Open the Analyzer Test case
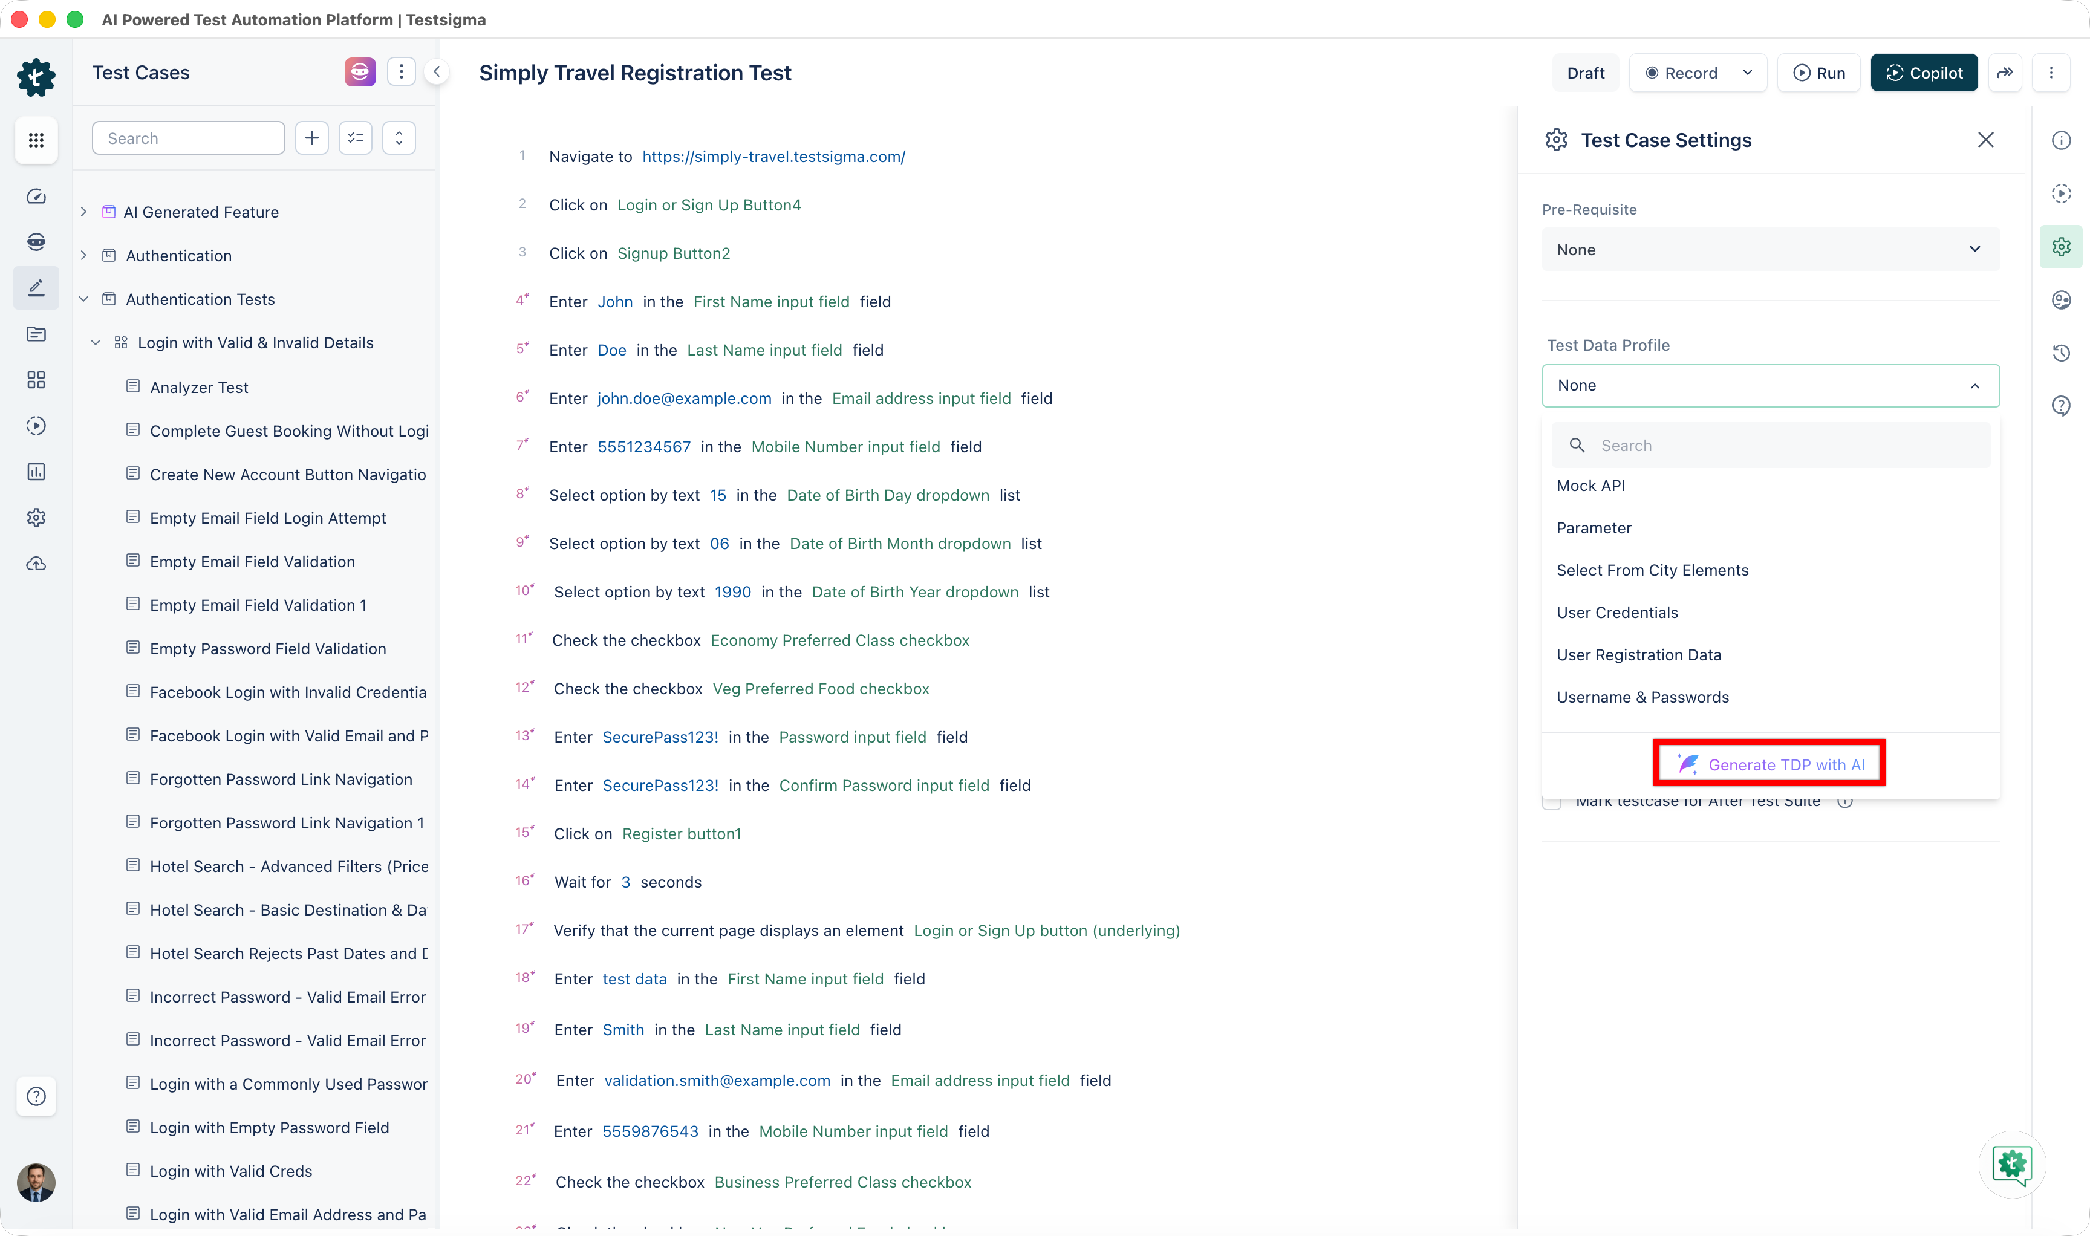The image size is (2090, 1236). point(199,387)
